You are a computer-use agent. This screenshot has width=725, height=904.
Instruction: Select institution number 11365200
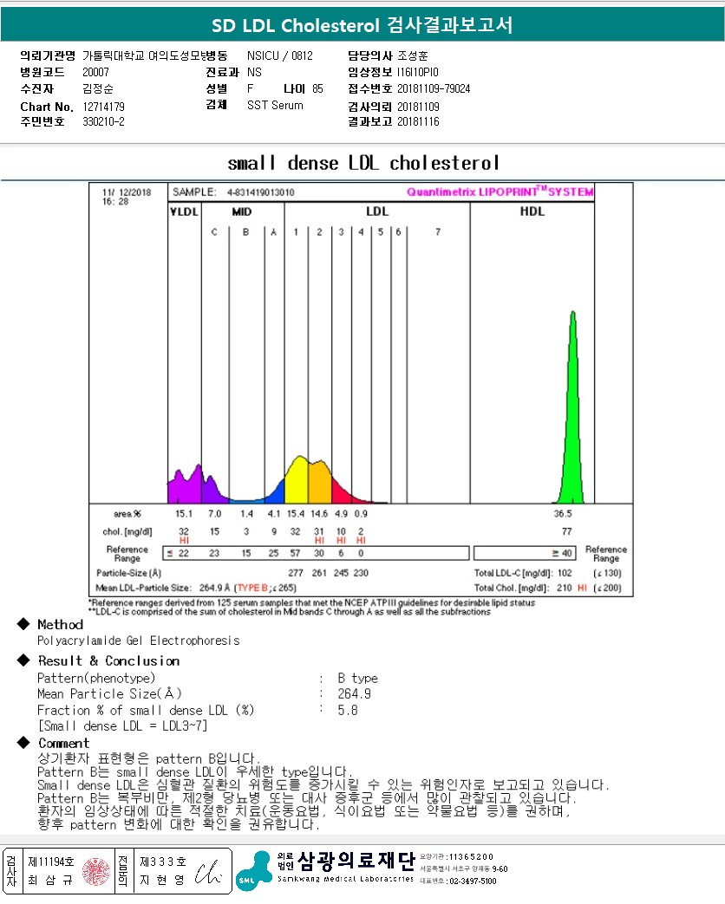point(471,856)
